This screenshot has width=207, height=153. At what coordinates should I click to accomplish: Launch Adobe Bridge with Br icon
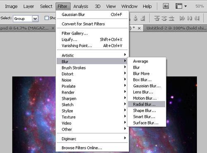pos(166,6)
